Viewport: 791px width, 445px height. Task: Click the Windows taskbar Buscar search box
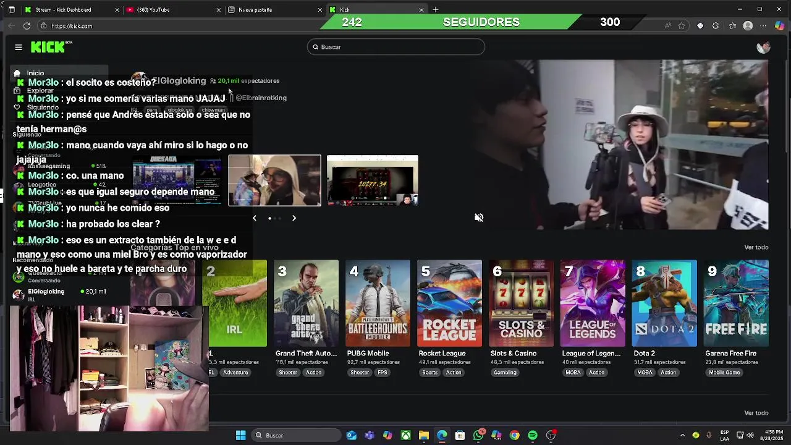coord(296,435)
